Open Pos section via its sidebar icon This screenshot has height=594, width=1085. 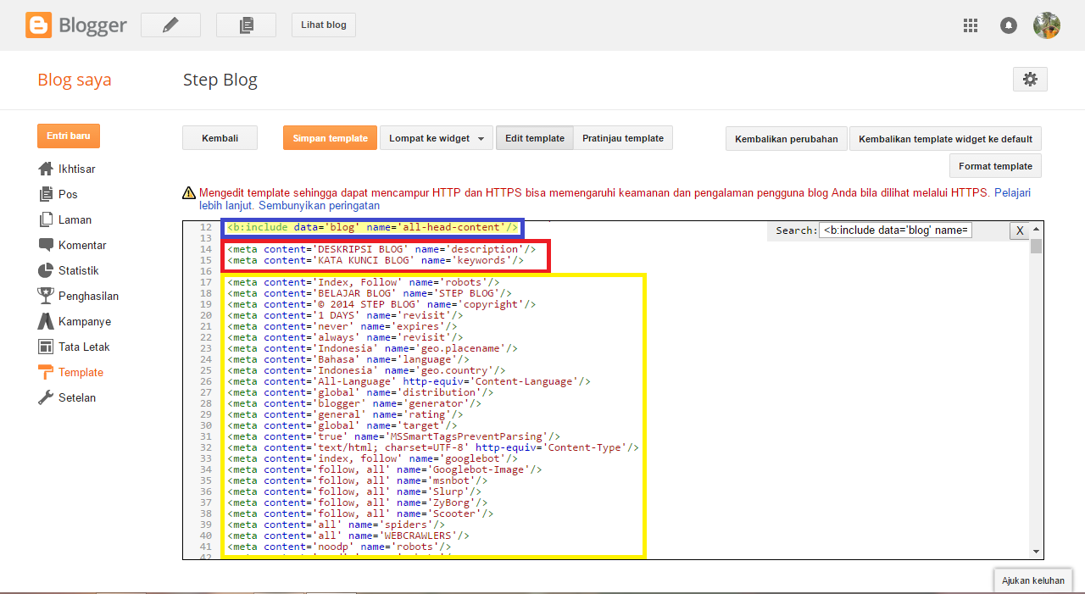pyautogui.click(x=47, y=194)
